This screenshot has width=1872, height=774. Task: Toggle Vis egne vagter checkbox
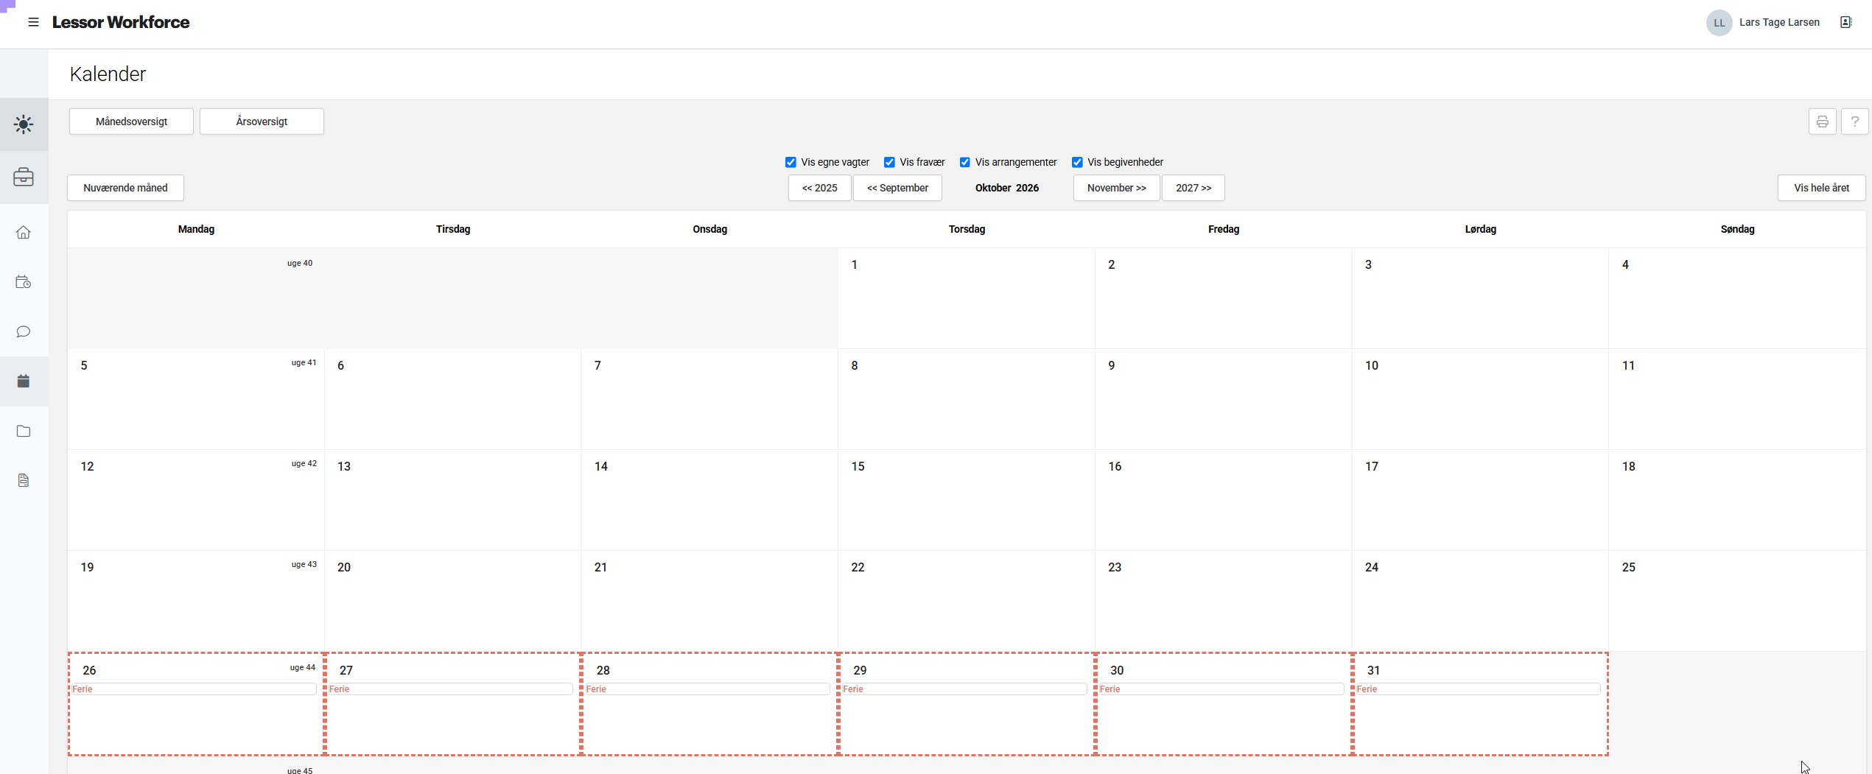tap(790, 162)
